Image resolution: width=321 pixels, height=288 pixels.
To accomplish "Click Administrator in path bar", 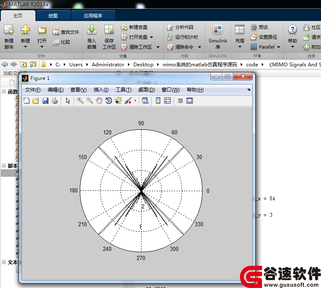I will tap(108, 65).
